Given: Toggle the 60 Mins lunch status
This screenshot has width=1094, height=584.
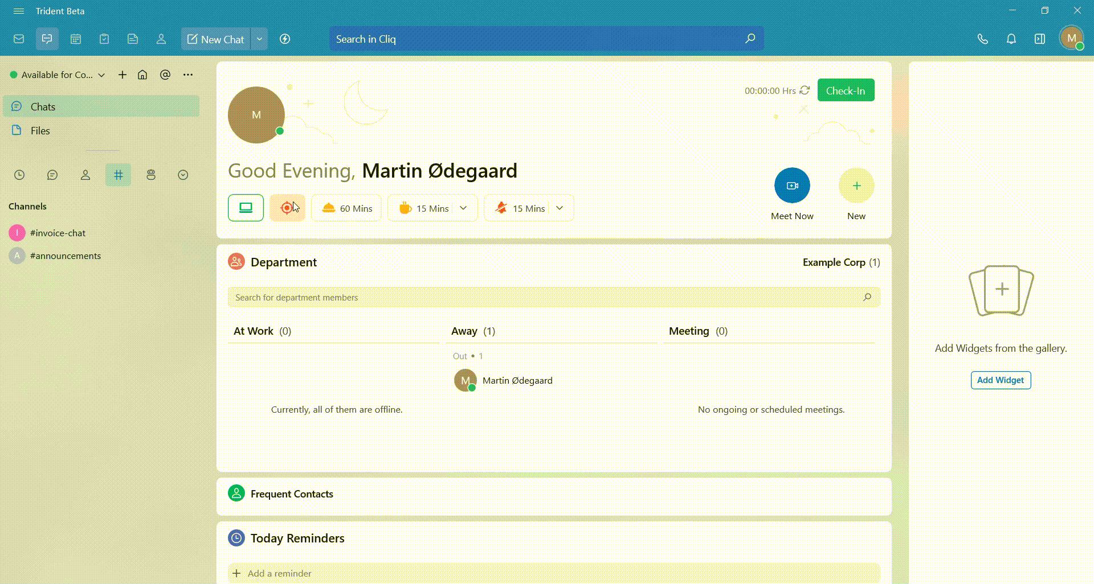Looking at the screenshot, I should [x=346, y=208].
